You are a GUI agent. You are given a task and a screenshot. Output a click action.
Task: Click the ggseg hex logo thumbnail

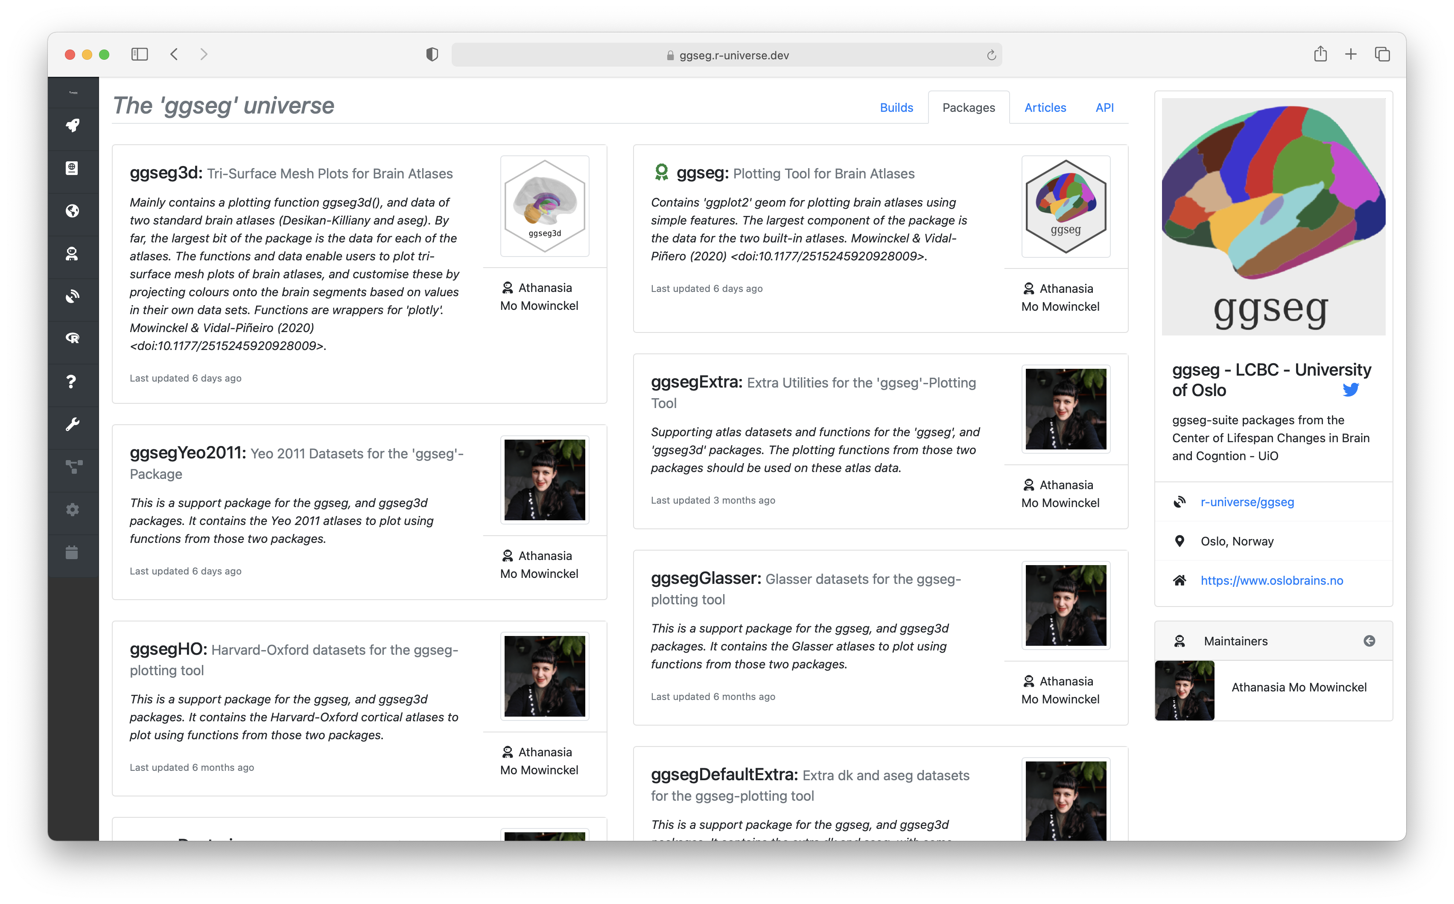[x=1066, y=206]
